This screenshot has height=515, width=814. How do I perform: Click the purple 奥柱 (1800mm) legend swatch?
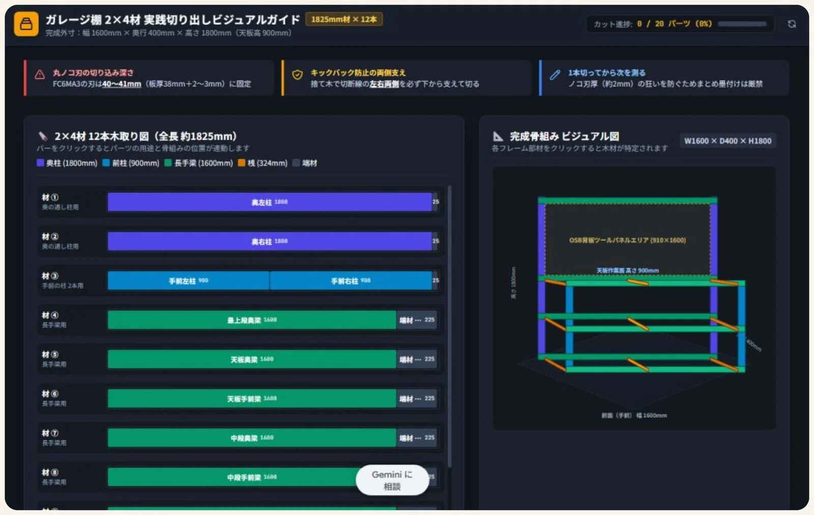(40, 163)
